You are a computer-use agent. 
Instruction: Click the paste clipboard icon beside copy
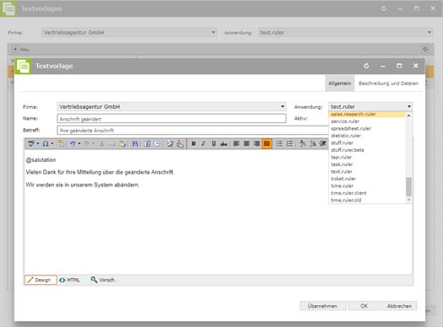(122, 143)
